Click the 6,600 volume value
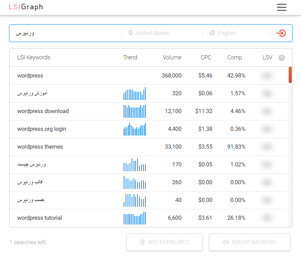Image resolution: width=301 pixels, height=261 pixels. pyautogui.click(x=175, y=218)
